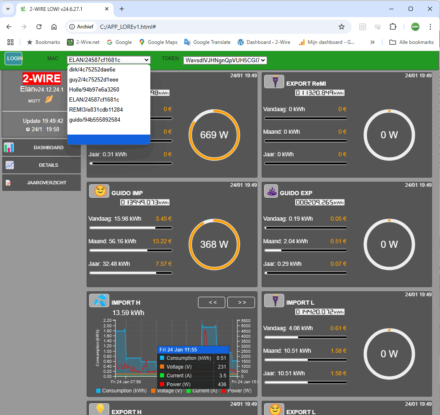Open the browser extensions puzzle icon
This screenshot has height=415, width=440.
coord(393,27)
